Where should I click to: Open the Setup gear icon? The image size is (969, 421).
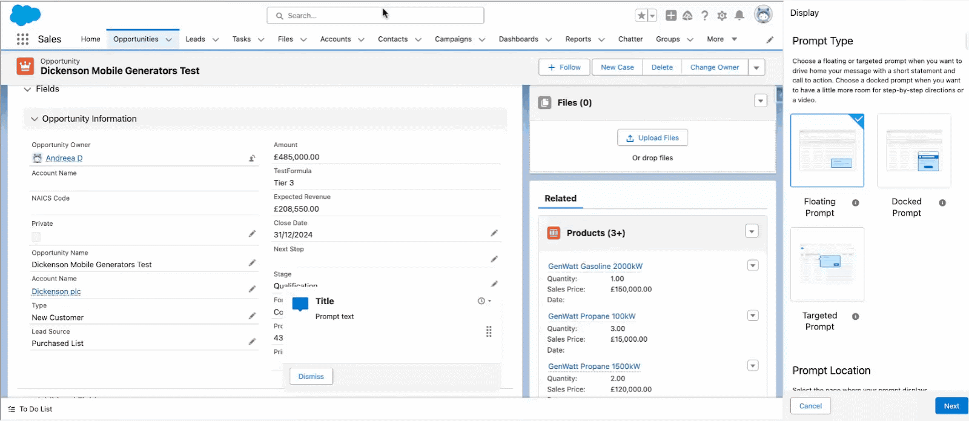pos(722,16)
